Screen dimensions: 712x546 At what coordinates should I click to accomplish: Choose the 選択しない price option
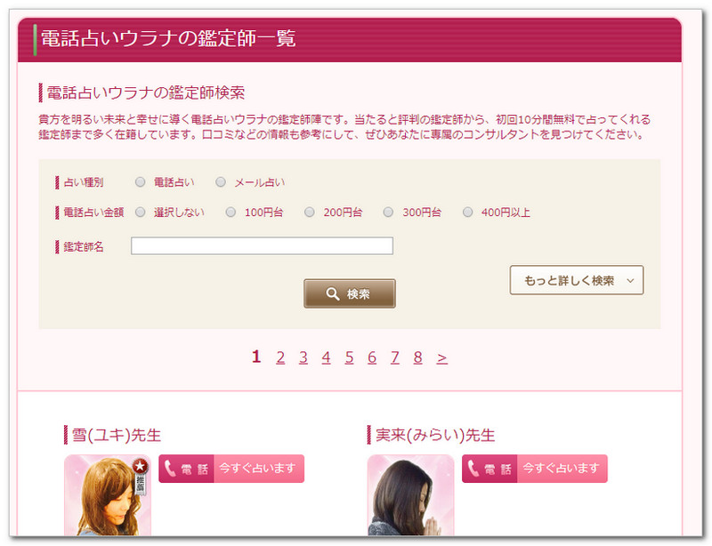140,213
